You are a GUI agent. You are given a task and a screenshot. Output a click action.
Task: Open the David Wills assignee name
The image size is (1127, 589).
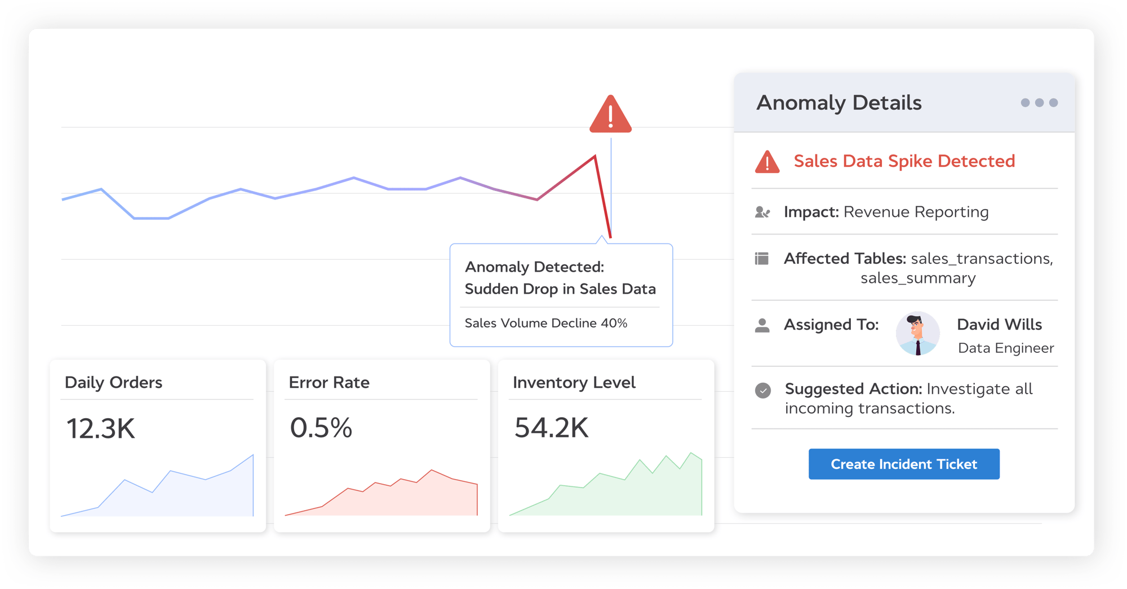pyautogui.click(x=999, y=325)
